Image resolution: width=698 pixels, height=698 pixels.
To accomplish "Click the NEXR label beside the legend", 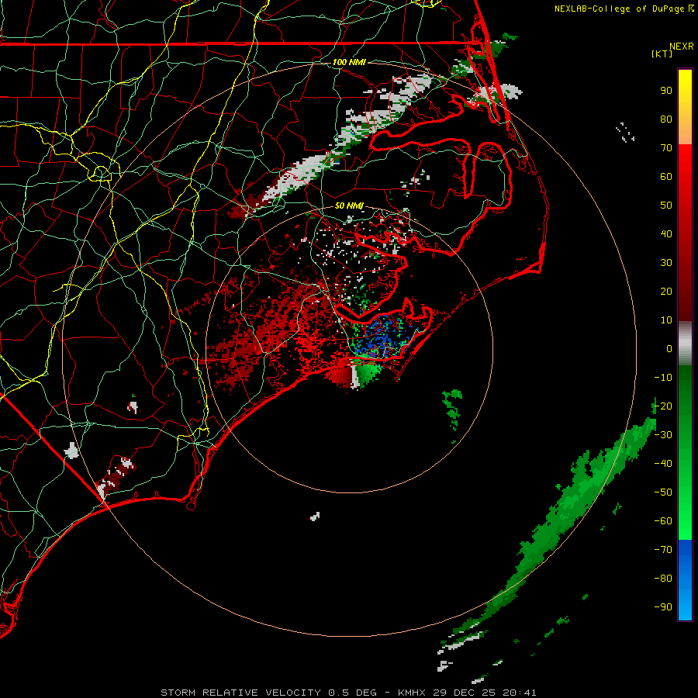I will (682, 47).
